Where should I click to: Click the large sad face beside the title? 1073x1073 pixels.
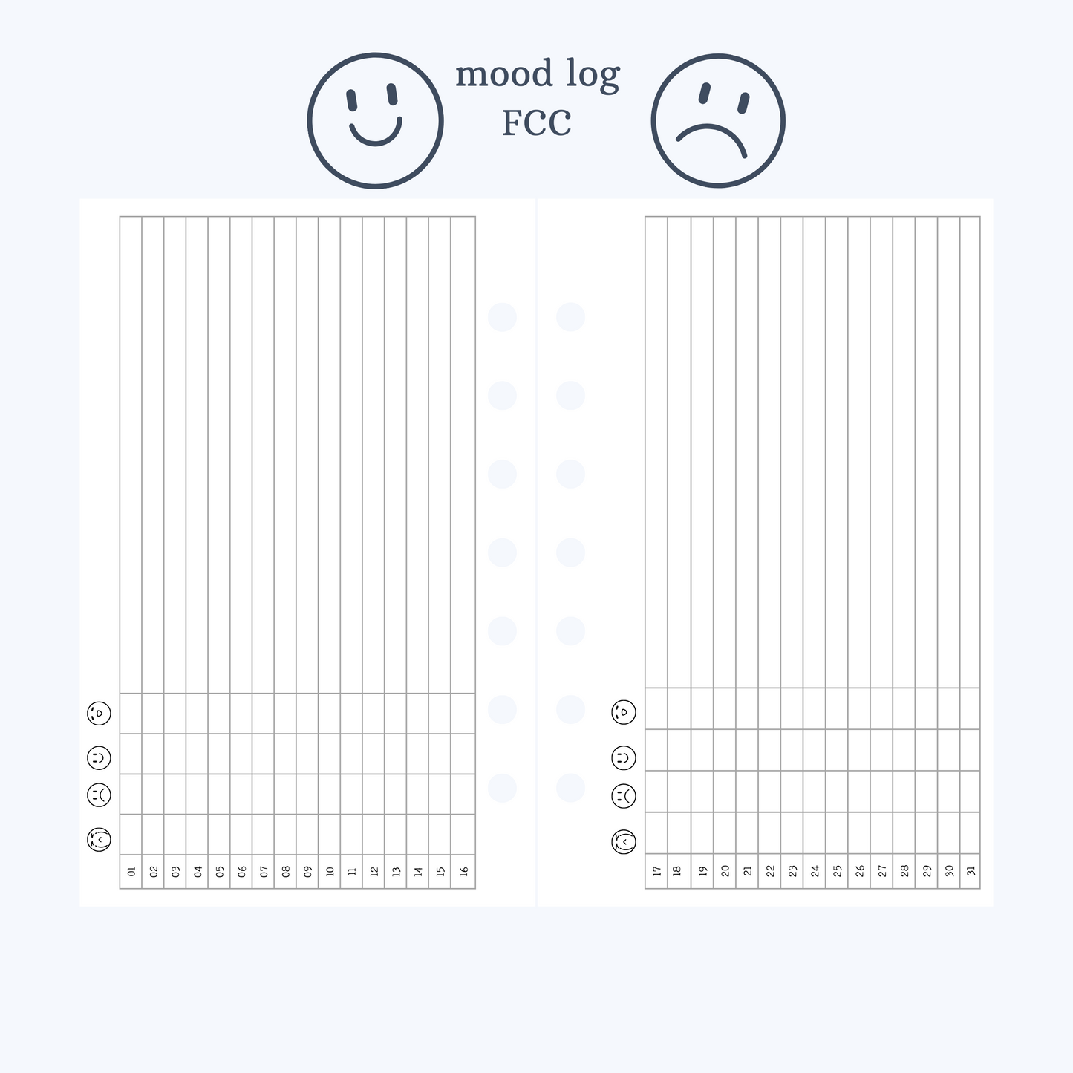point(718,120)
